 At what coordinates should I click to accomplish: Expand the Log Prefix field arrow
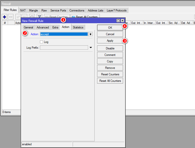91,47
